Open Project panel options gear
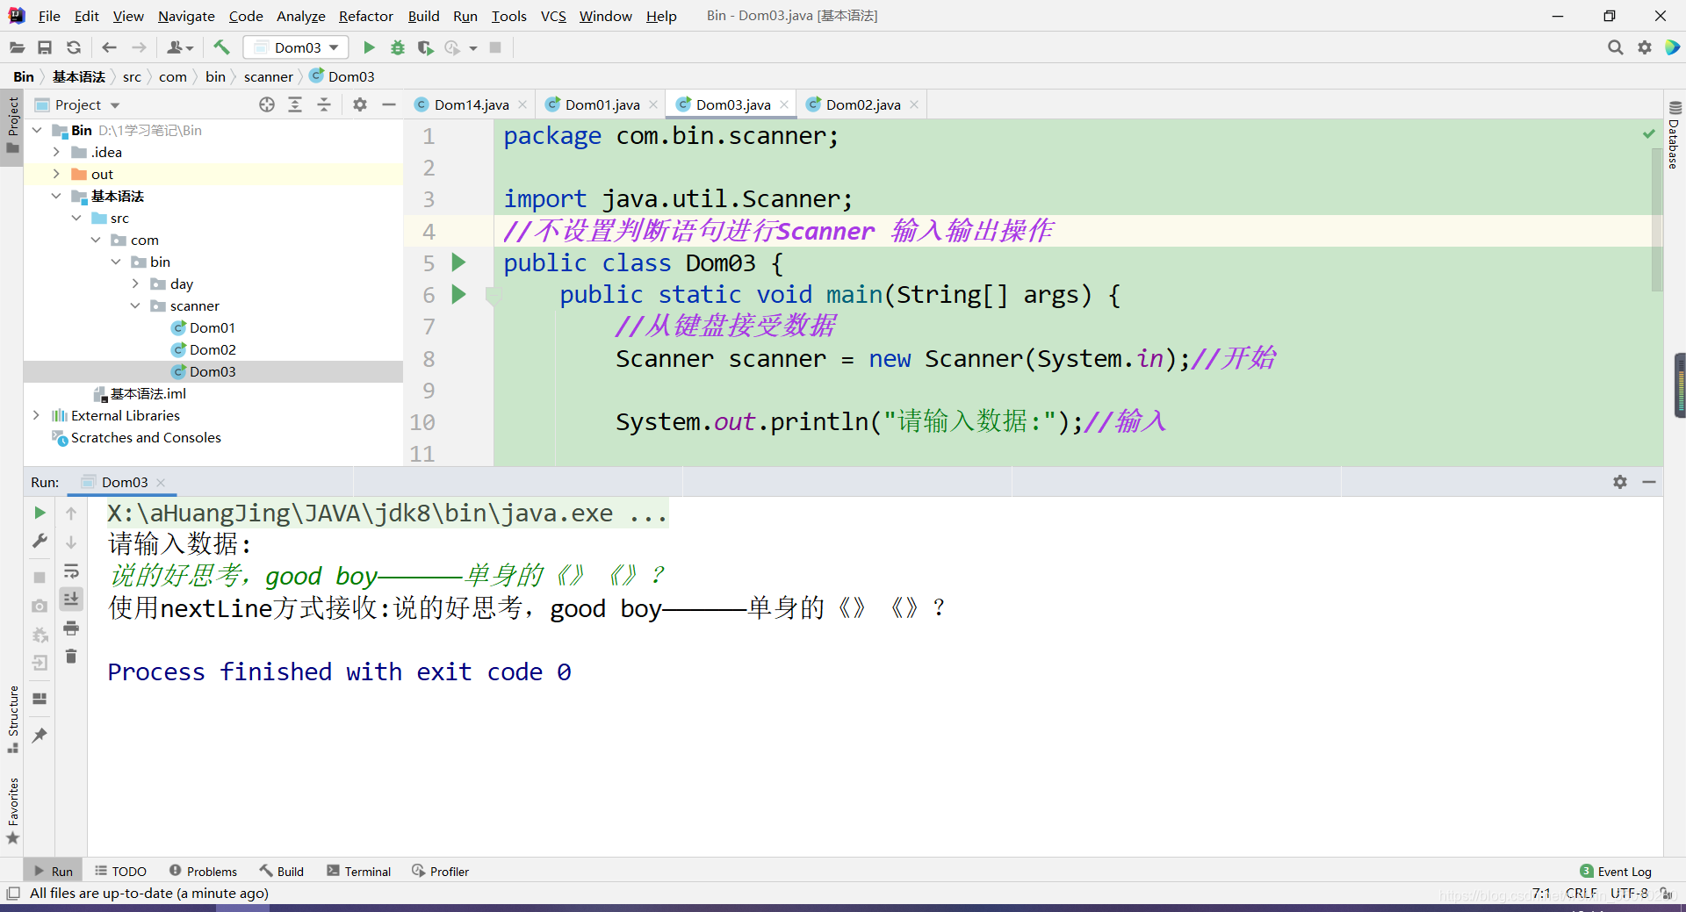 [360, 104]
